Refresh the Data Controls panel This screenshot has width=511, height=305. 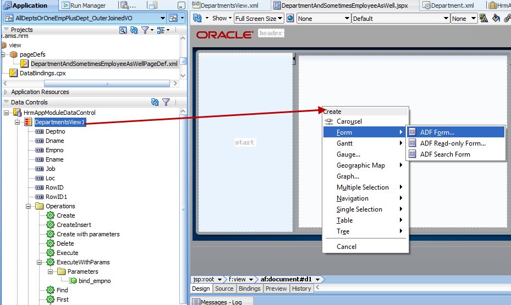pyautogui.click(x=155, y=102)
